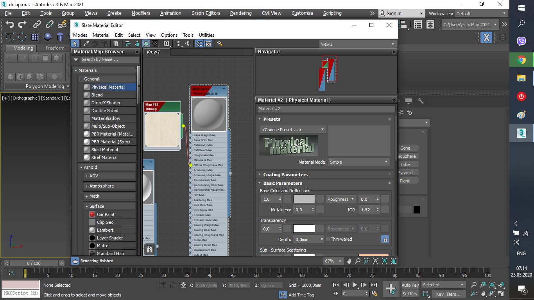
Task: Click Tube primitive button
Action: pyautogui.click(x=405, y=164)
